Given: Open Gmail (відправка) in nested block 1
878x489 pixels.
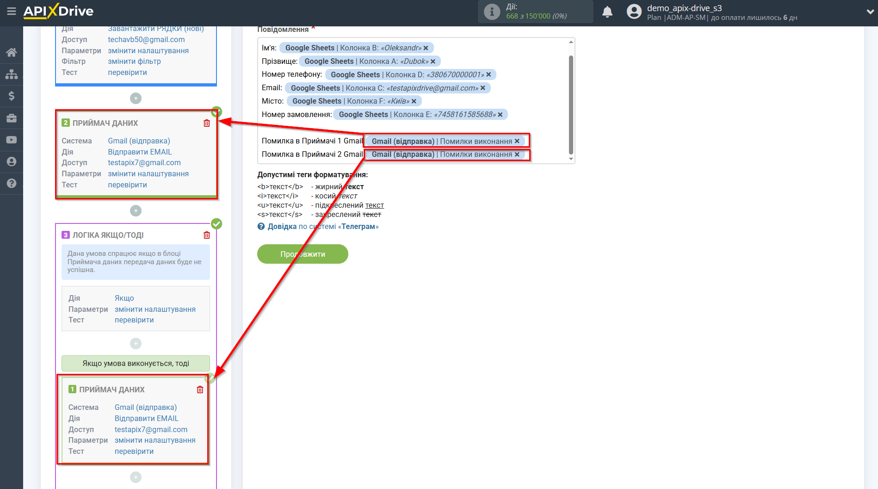Looking at the screenshot, I should (x=146, y=407).
